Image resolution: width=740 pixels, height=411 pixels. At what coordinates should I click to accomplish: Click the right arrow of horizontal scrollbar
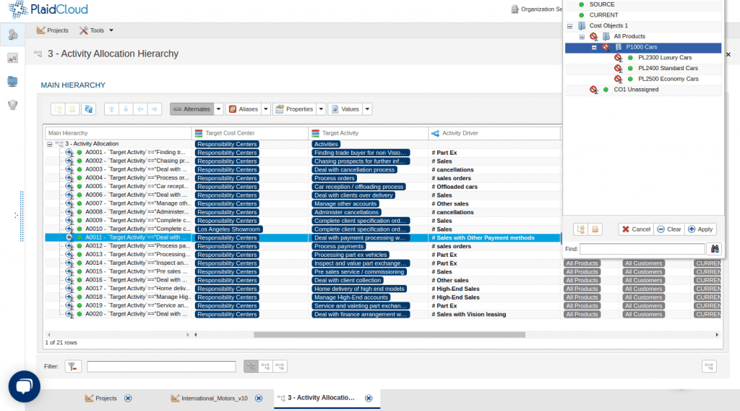(717, 334)
